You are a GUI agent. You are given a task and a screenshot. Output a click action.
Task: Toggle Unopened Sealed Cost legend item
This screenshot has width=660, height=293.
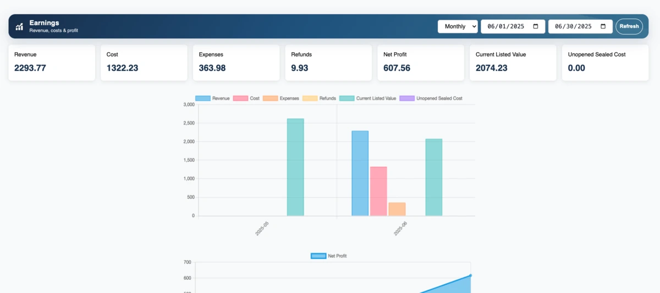click(431, 98)
